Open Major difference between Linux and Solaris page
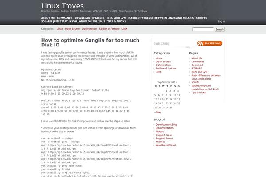This screenshot has height=177, width=266. click(x=206, y=77)
